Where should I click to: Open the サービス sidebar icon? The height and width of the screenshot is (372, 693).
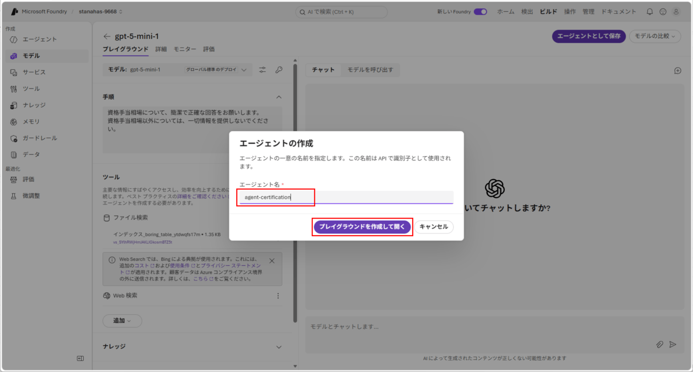click(14, 72)
